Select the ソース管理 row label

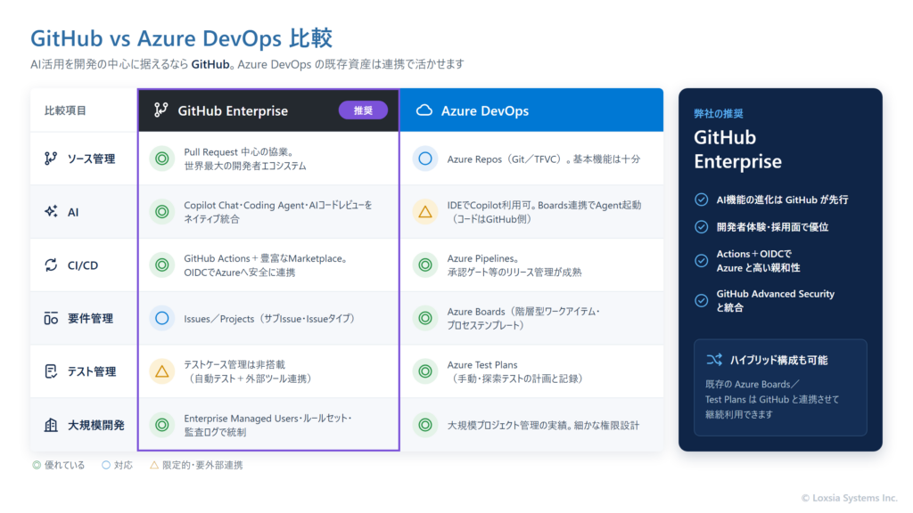click(92, 159)
